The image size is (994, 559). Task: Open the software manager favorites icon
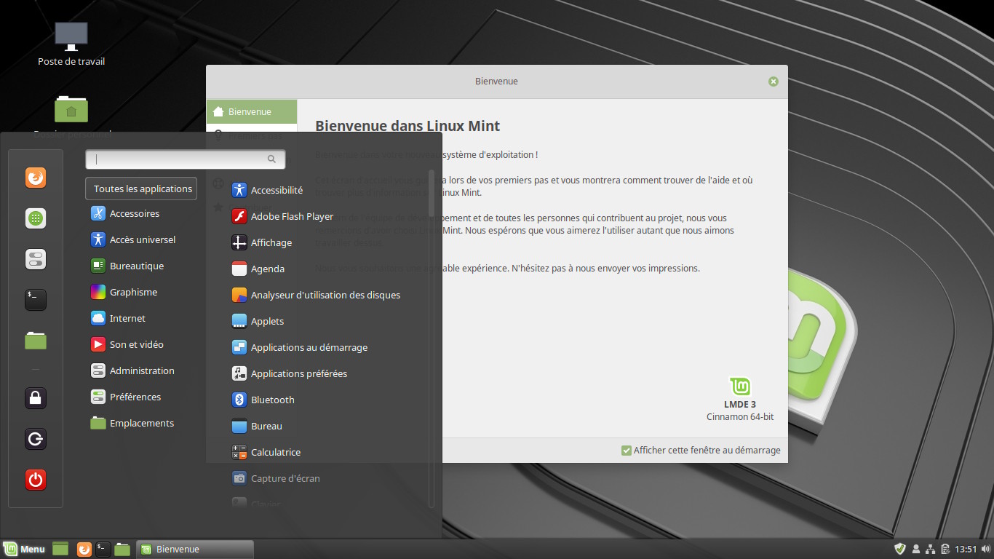(36, 218)
